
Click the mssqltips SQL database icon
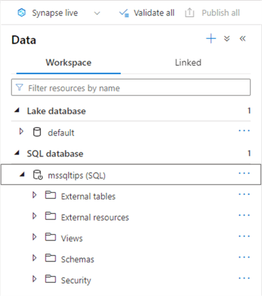click(38, 175)
